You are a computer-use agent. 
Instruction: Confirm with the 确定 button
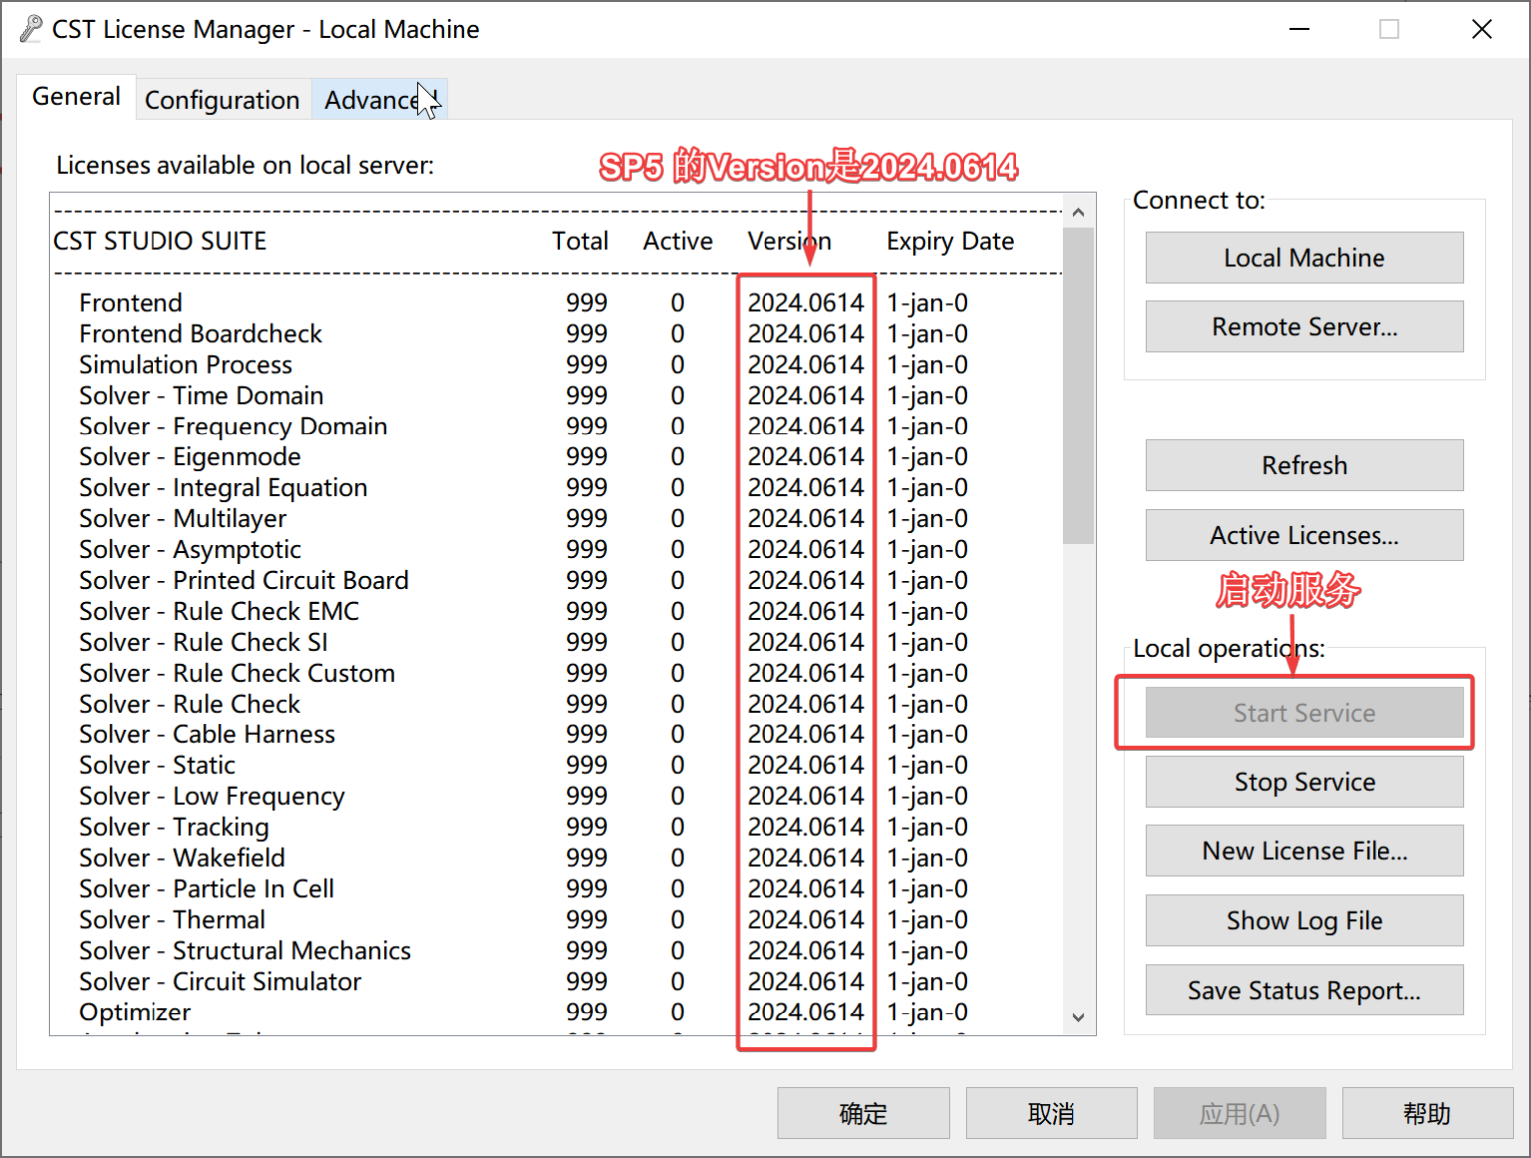pos(863,1113)
